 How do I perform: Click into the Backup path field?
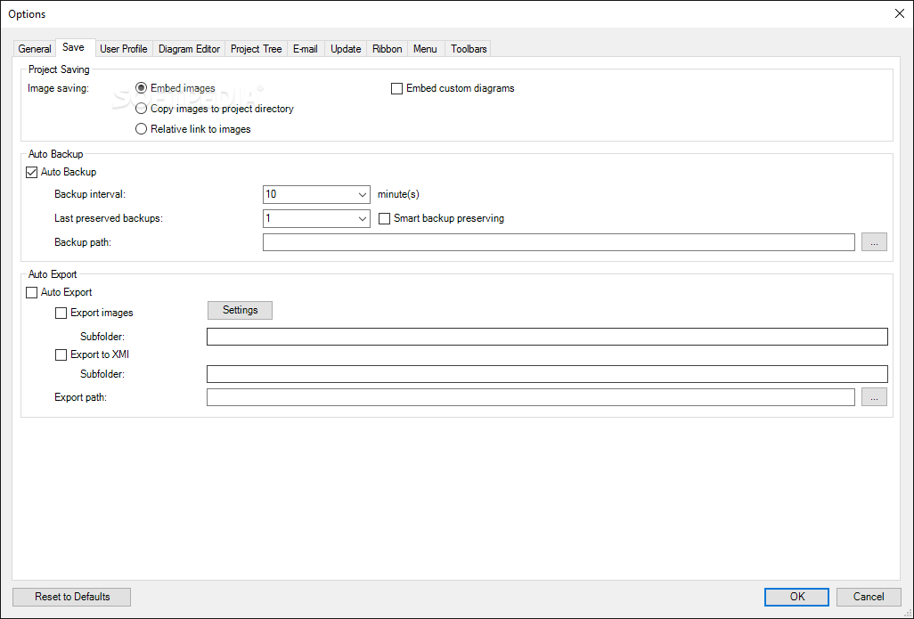pyautogui.click(x=559, y=242)
